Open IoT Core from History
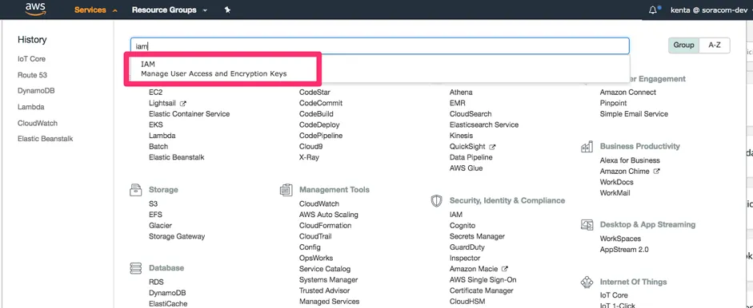 click(x=32, y=59)
